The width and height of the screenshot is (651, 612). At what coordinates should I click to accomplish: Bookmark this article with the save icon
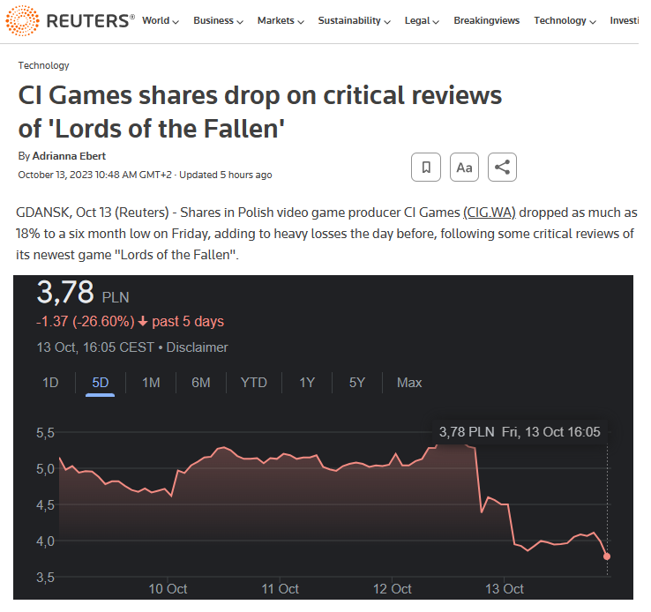tap(425, 168)
